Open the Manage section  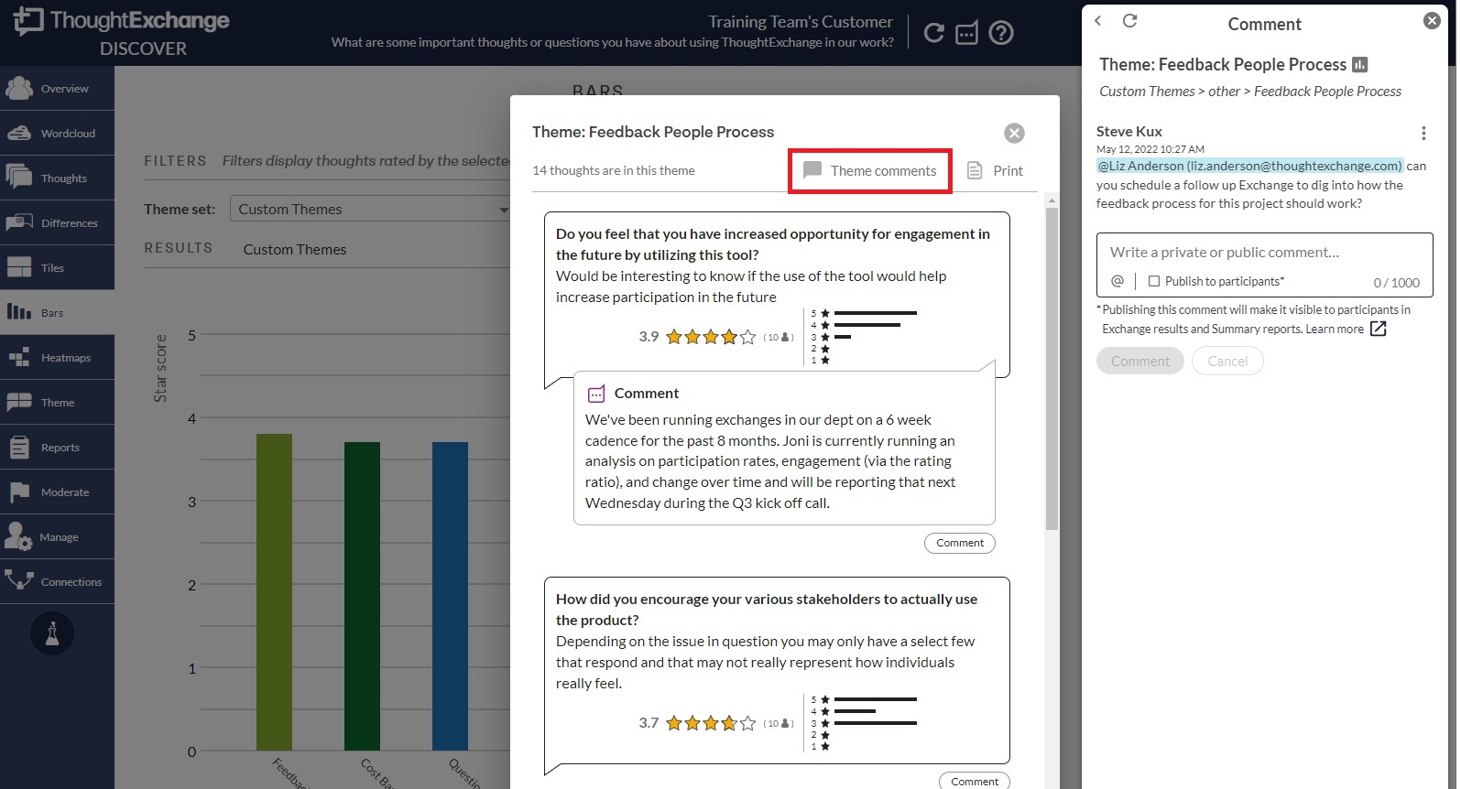click(x=57, y=537)
